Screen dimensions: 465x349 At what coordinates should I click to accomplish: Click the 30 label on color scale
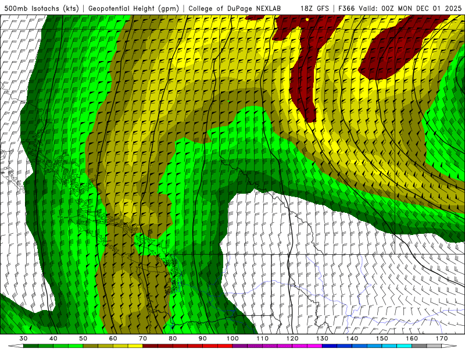(x=23, y=339)
